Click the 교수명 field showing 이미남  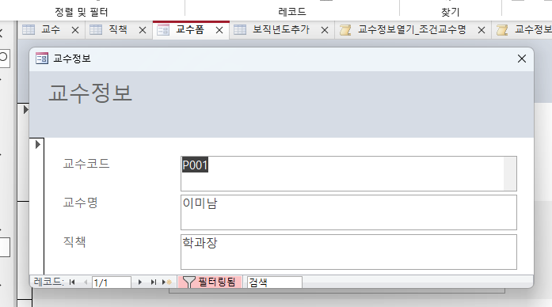click(x=348, y=212)
